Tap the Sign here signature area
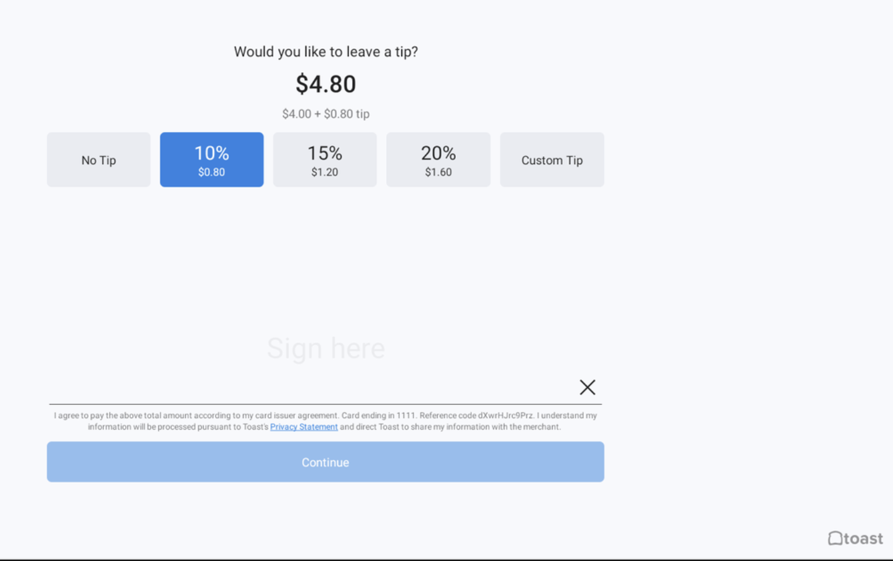 [326, 348]
